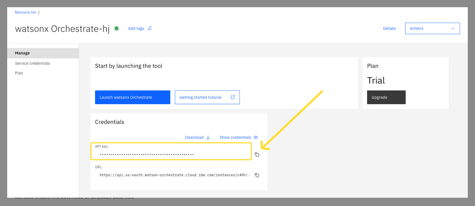Click the API key label

101,147
